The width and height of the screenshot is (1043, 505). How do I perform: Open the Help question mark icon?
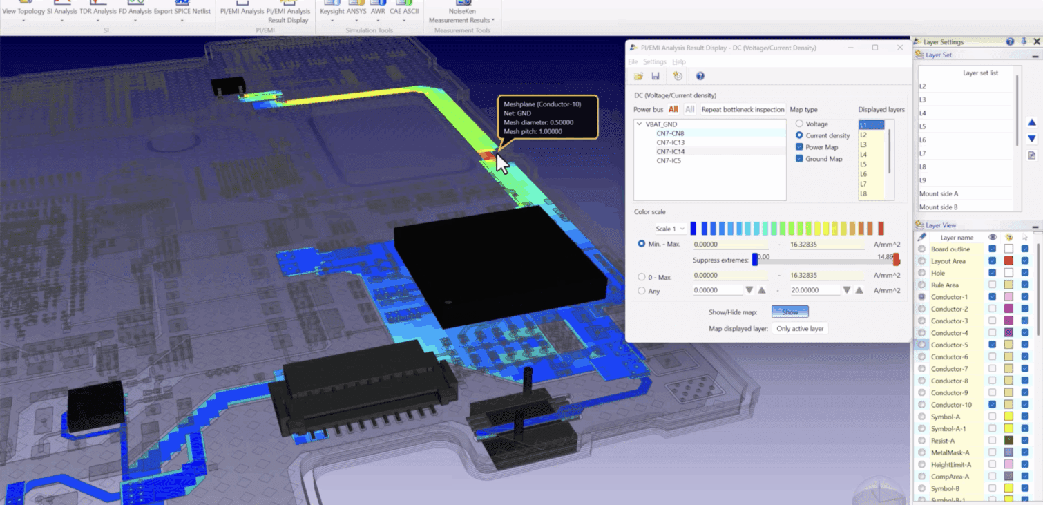(700, 76)
